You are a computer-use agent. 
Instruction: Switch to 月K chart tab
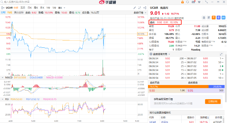42,8
